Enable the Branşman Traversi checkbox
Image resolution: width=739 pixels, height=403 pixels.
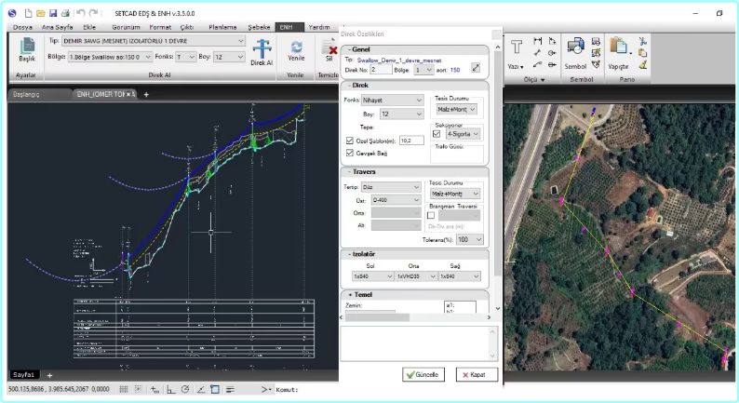click(x=431, y=215)
